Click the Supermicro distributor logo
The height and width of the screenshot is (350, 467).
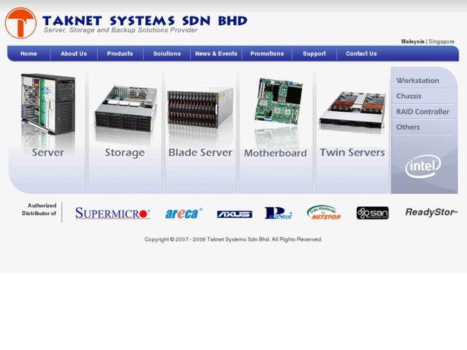pos(112,213)
